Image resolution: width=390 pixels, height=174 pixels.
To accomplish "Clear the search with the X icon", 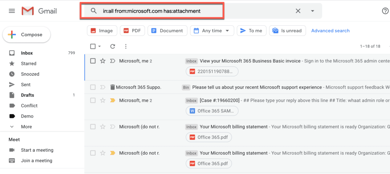I will 298,11.
